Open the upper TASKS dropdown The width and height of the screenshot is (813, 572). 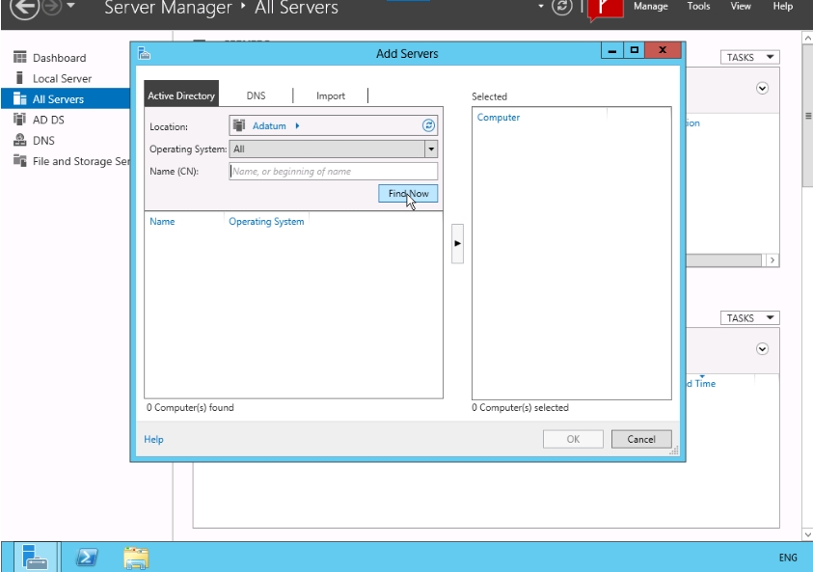click(749, 57)
